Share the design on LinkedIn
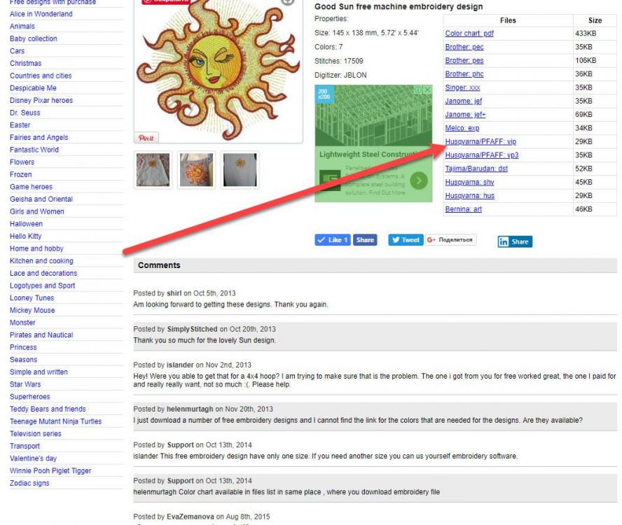 514,241
